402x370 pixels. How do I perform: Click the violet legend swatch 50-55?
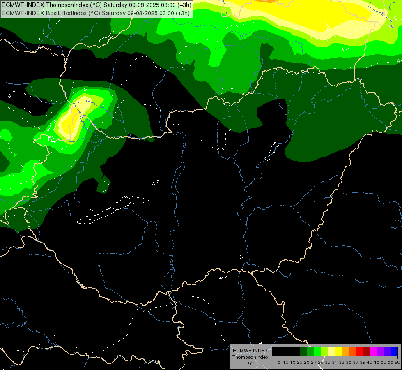pyautogui.click(x=387, y=351)
